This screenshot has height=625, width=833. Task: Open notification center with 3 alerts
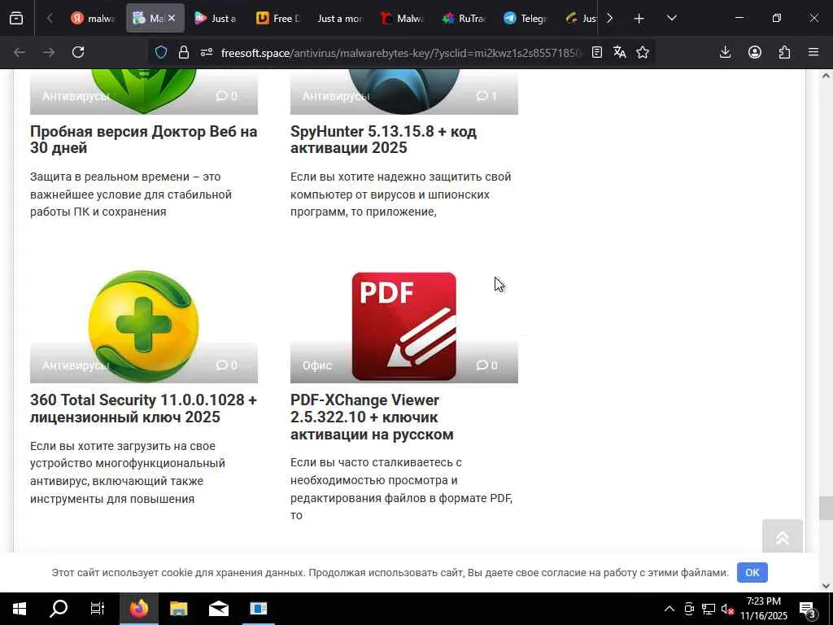[807, 609]
